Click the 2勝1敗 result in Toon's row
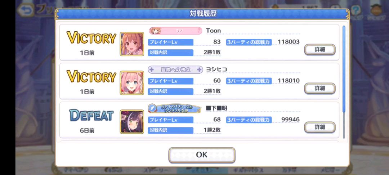The image size is (389, 175). [212, 52]
